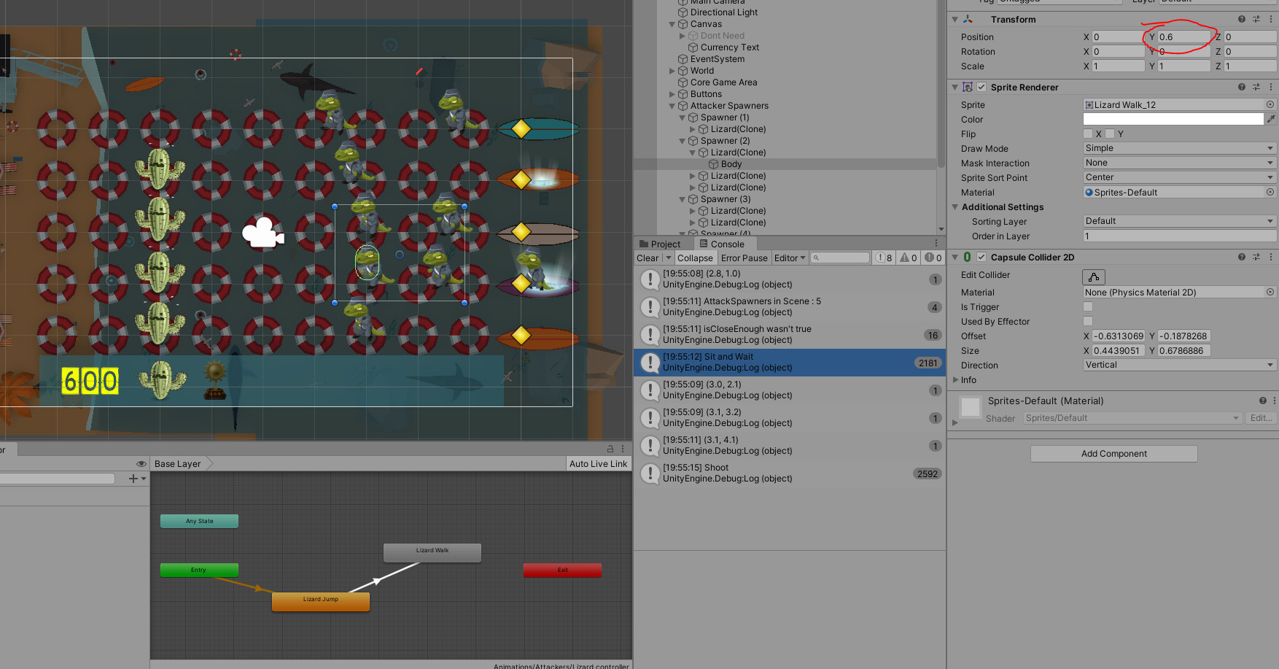Click the Animator window lock icon
The image size is (1279, 669).
610,449
